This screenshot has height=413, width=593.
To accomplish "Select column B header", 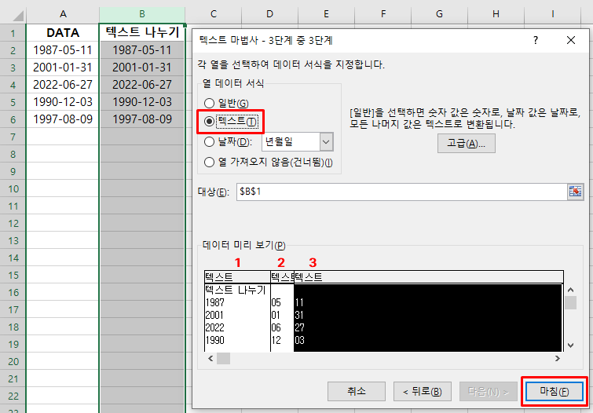I will point(142,14).
